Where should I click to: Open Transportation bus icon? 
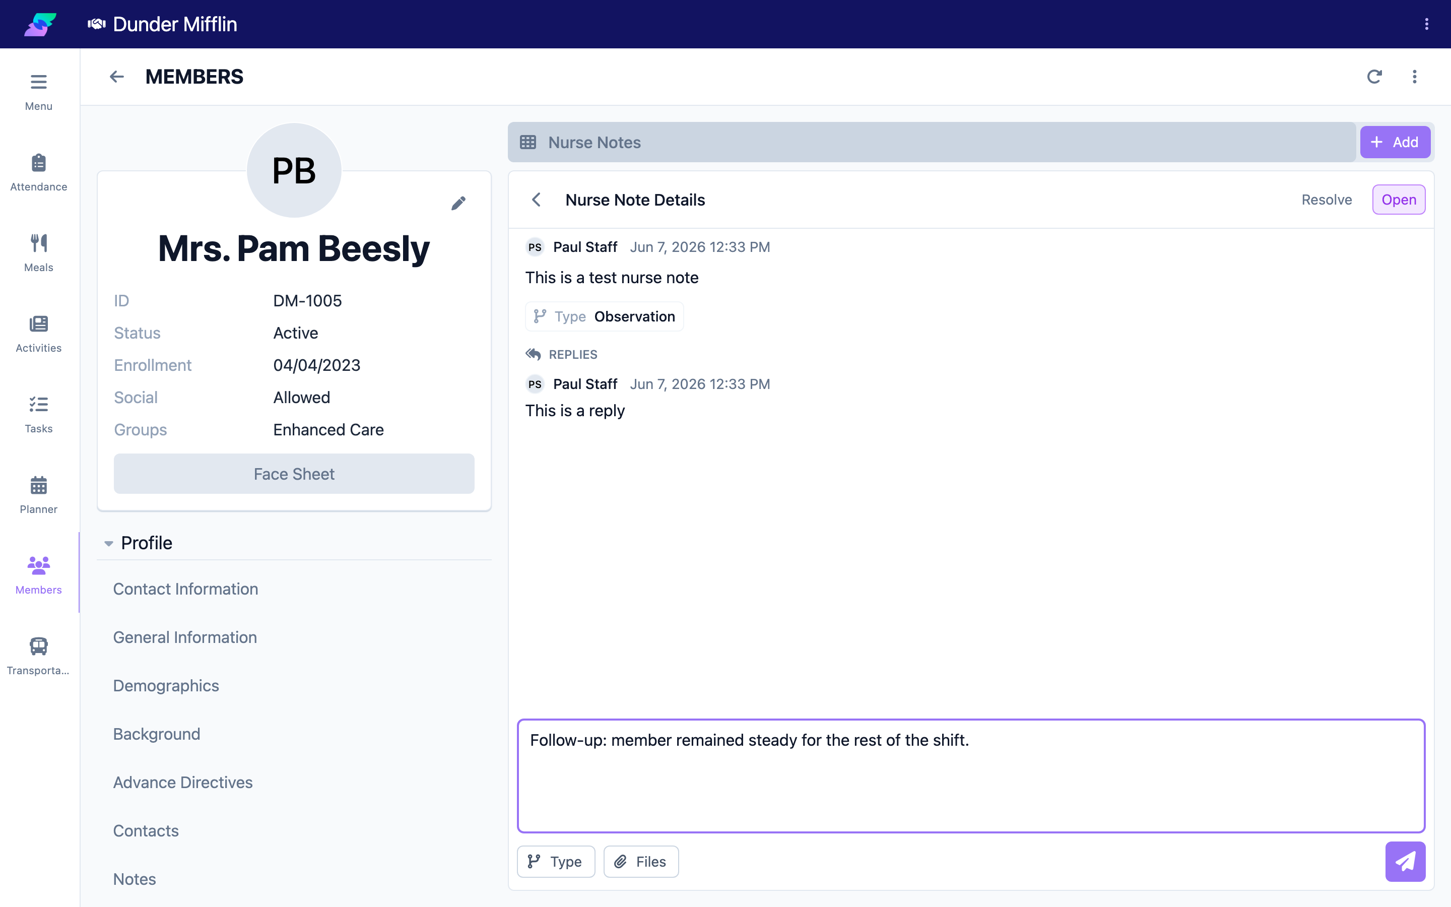pyautogui.click(x=38, y=646)
